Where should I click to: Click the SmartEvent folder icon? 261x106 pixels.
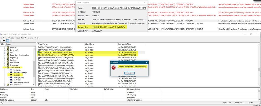pos(8,63)
